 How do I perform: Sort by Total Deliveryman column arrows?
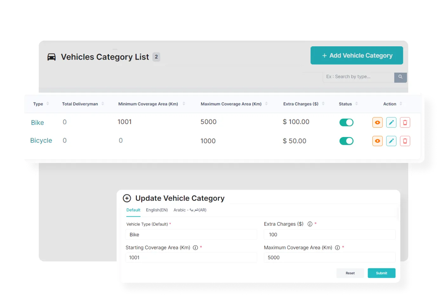(x=103, y=104)
